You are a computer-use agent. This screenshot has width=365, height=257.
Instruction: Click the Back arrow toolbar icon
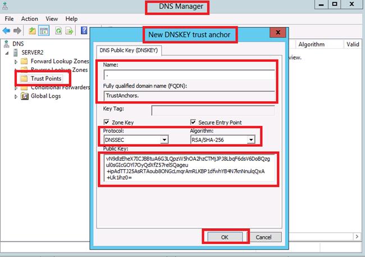[7, 30]
